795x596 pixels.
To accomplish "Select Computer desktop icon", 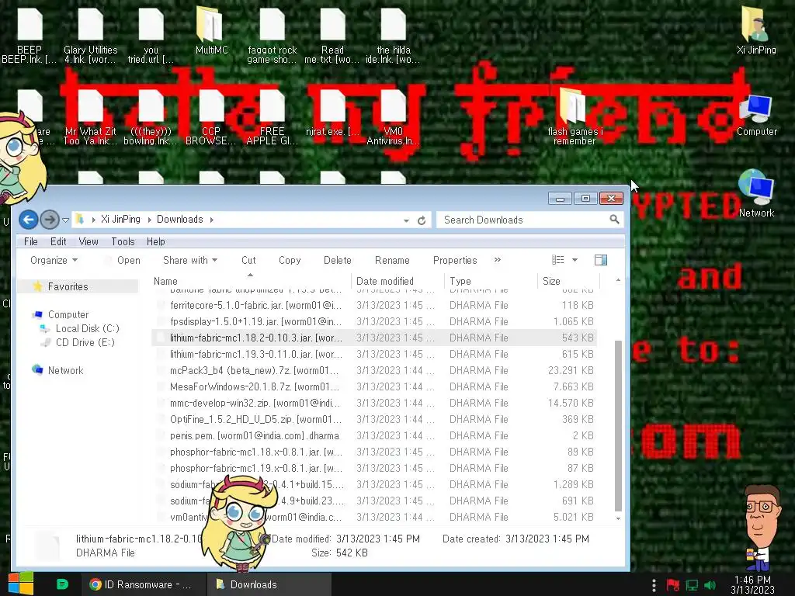I will pos(756,115).
